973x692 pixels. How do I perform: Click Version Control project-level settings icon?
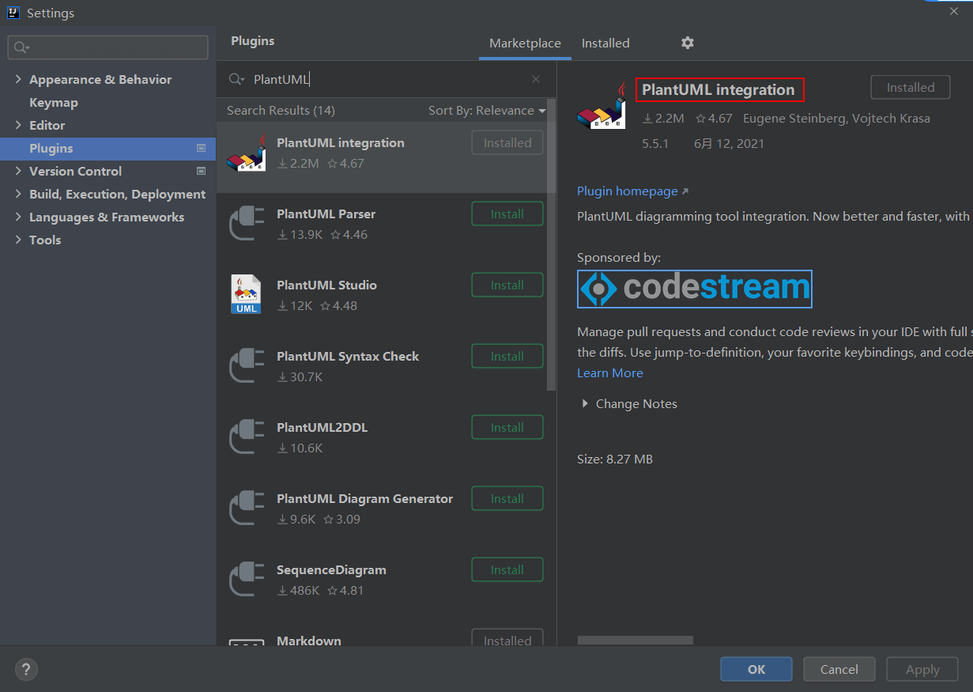coord(201,171)
